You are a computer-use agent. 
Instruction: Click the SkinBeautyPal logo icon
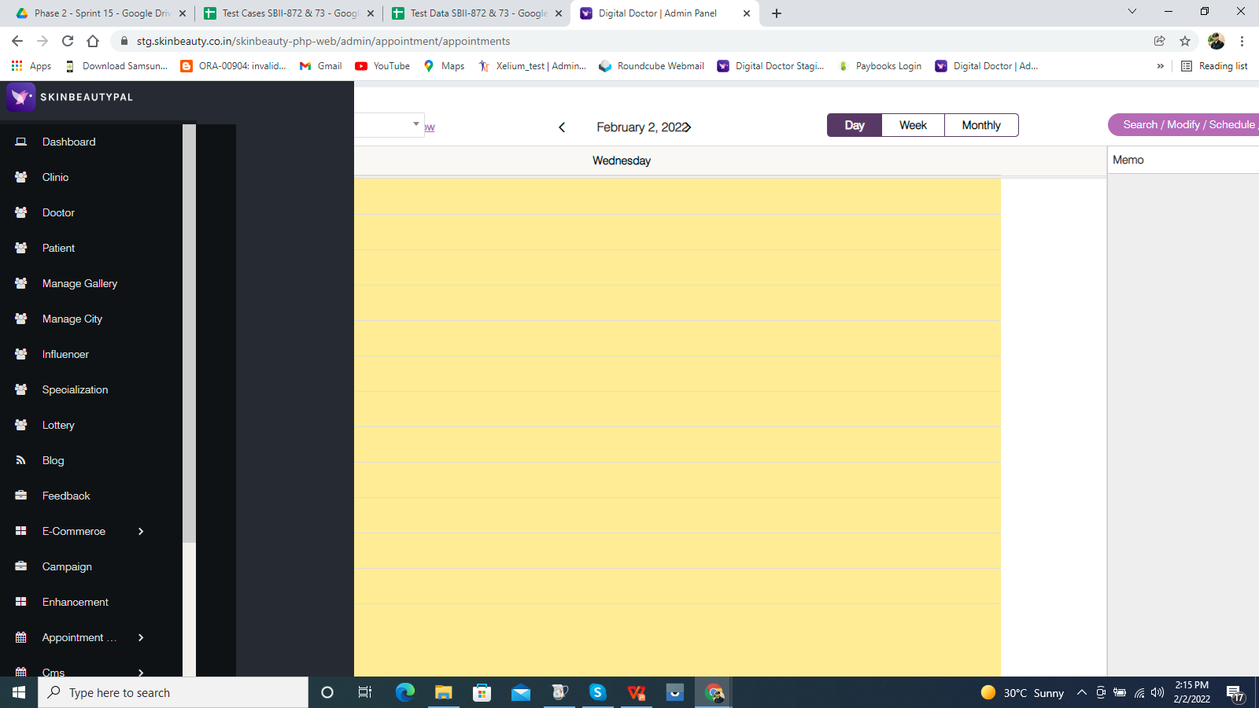pos(20,97)
